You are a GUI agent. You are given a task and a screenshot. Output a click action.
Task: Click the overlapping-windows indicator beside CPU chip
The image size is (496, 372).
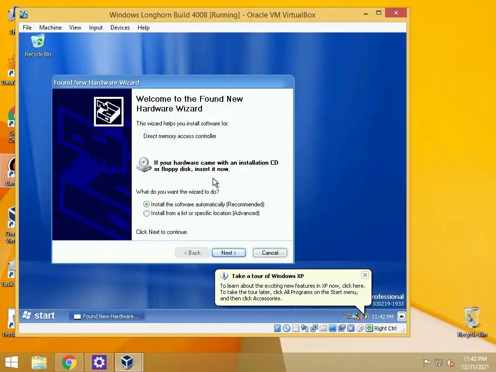(x=341, y=328)
